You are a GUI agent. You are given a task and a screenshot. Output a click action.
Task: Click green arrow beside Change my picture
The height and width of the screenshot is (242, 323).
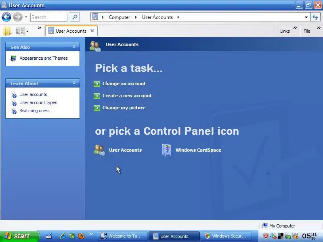coord(97,108)
